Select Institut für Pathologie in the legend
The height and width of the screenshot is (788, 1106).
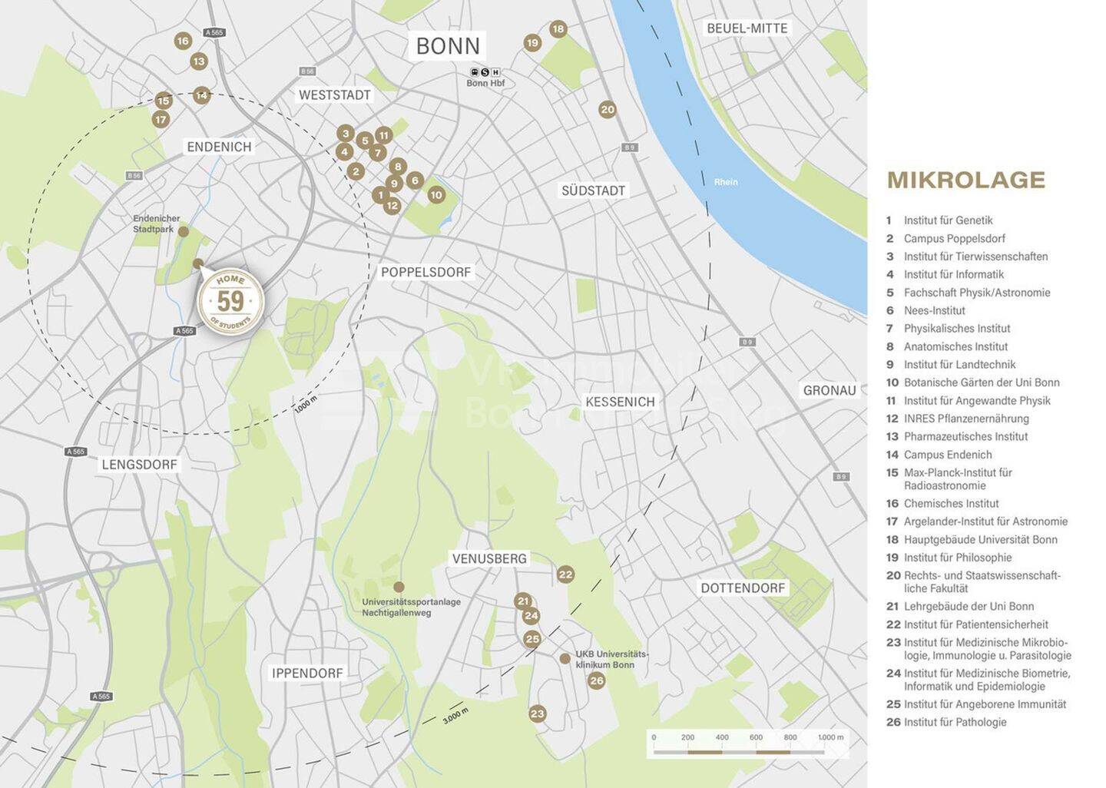click(955, 722)
